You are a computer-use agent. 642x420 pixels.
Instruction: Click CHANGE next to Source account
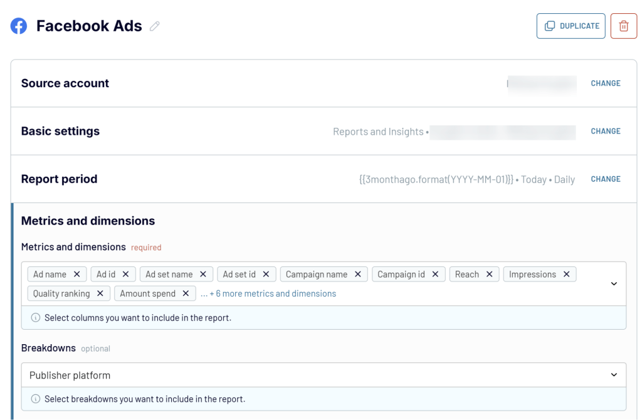605,83
